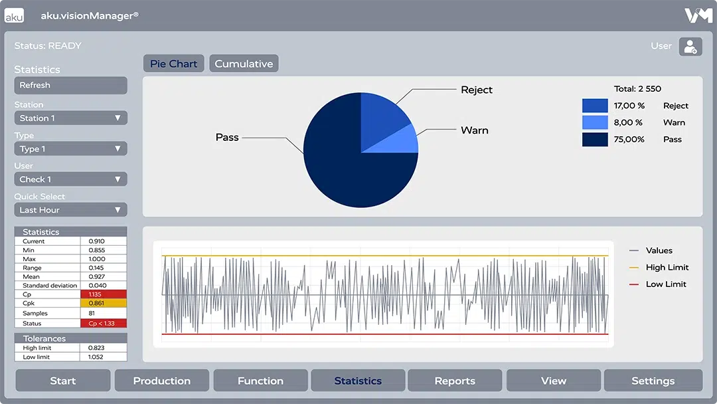The image size is (717, 404).
Task: Go to the Start screen
Action: tap(63, 381)
